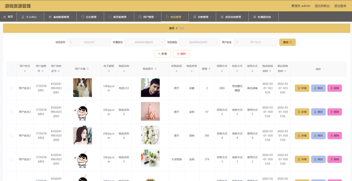Click the 新增 add button
Image resolution: width=352 pixels, height=181 pixels.
coord(162,54)
